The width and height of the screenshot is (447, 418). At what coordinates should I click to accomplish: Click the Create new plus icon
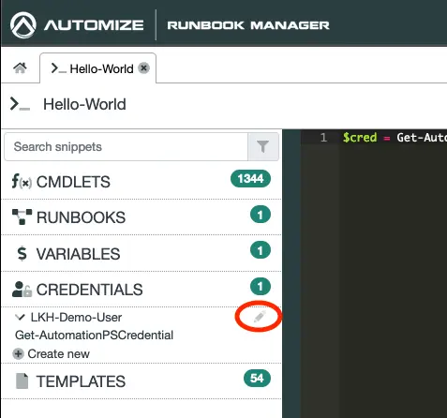pyautogui.click(x=18, y=354)
